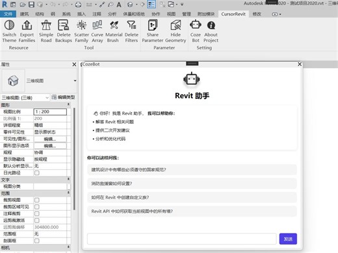Select the suggestion 消防救援窗如何设置?

[192, 184]
